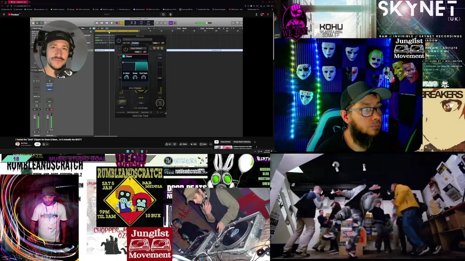Open recommended video thumbnail Achieve Smooth
This screenshot has height=261, width=465.
pyautogui.click(x=223, y=147)
